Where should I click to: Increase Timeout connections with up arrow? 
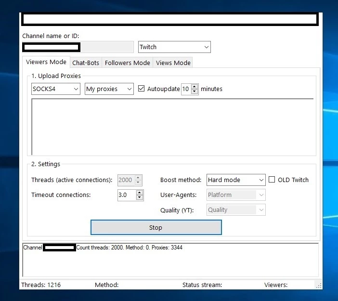click(x=140, y=193)
